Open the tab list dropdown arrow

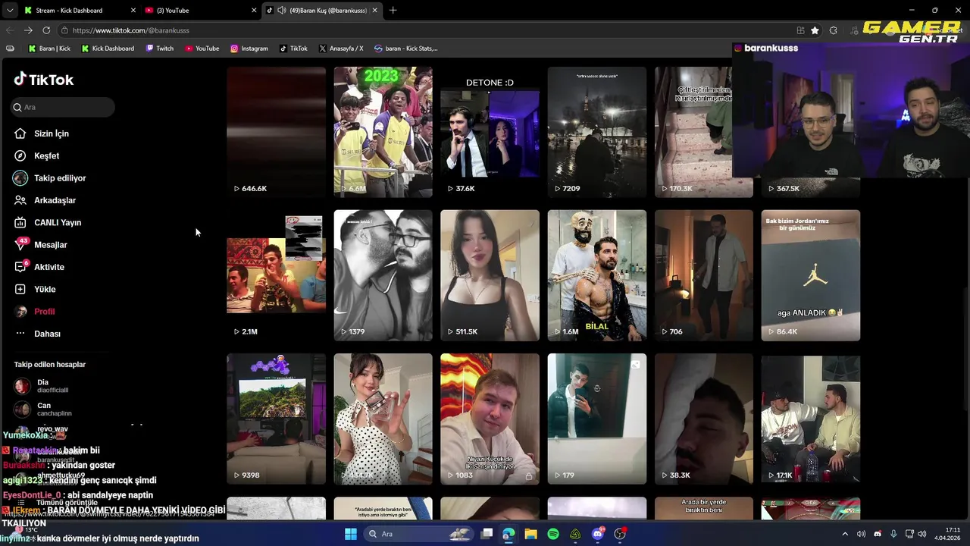(x=9, y=11)
